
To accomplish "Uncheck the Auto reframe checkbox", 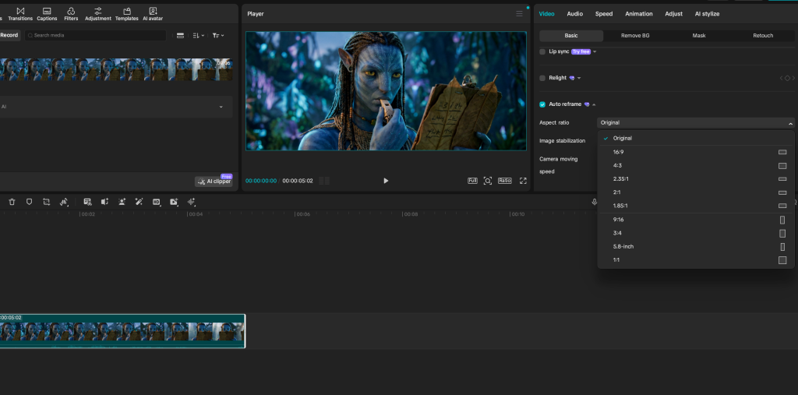I will click(542, 104).
